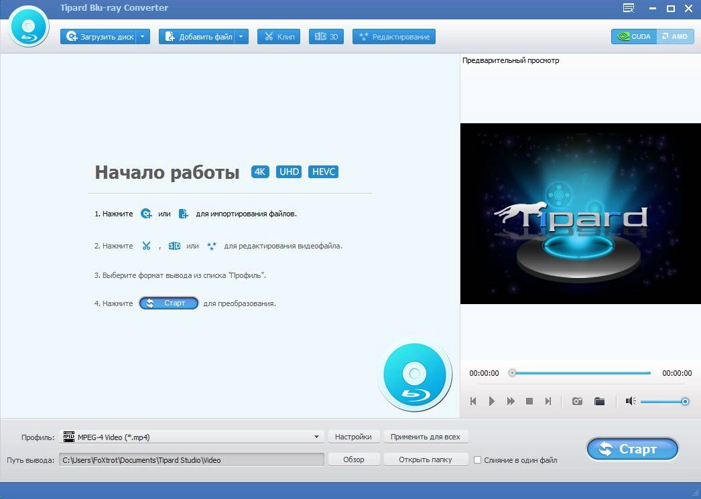The image size is (701, 499).
Task: Stop the preview playback
Action: coord(529,401)
